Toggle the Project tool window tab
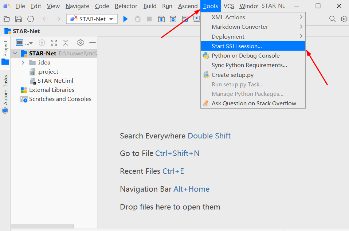 [5, 52]
